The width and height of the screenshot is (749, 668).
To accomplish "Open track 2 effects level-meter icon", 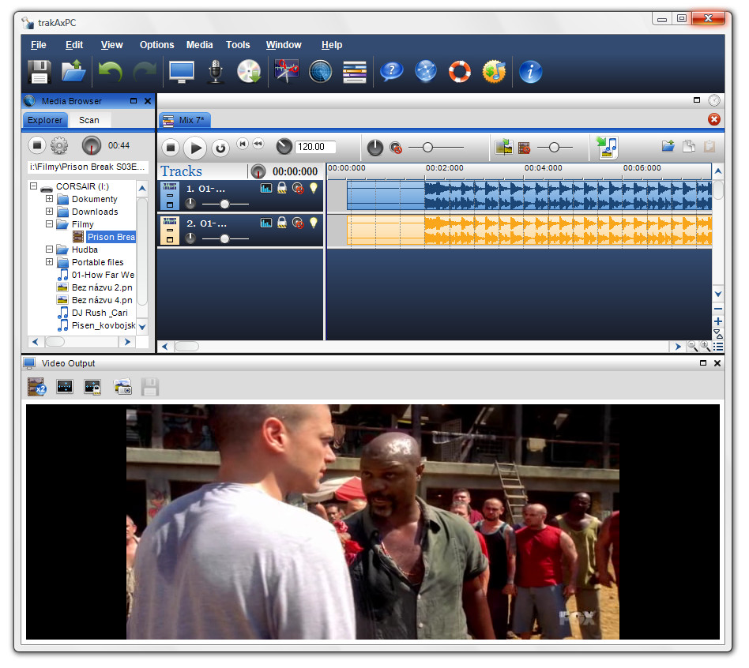I will pyautogui.click(x=266, y=223).
